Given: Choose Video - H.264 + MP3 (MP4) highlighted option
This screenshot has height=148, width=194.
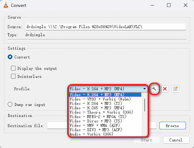Looking at the screenshot, I should click(105, 95).
